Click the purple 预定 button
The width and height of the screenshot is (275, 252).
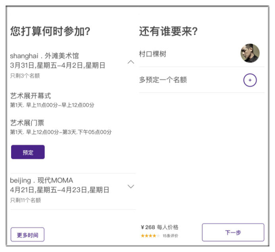coord(28,152)
